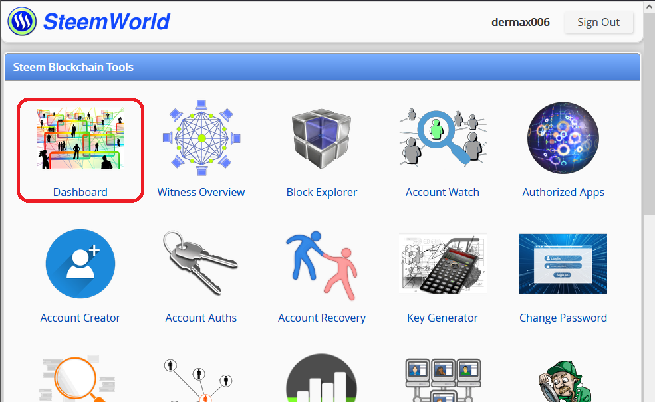The height and width of the screenshot is (402, 655).
Task: Open the Change Password login screen icon
Action: point(563,264)
